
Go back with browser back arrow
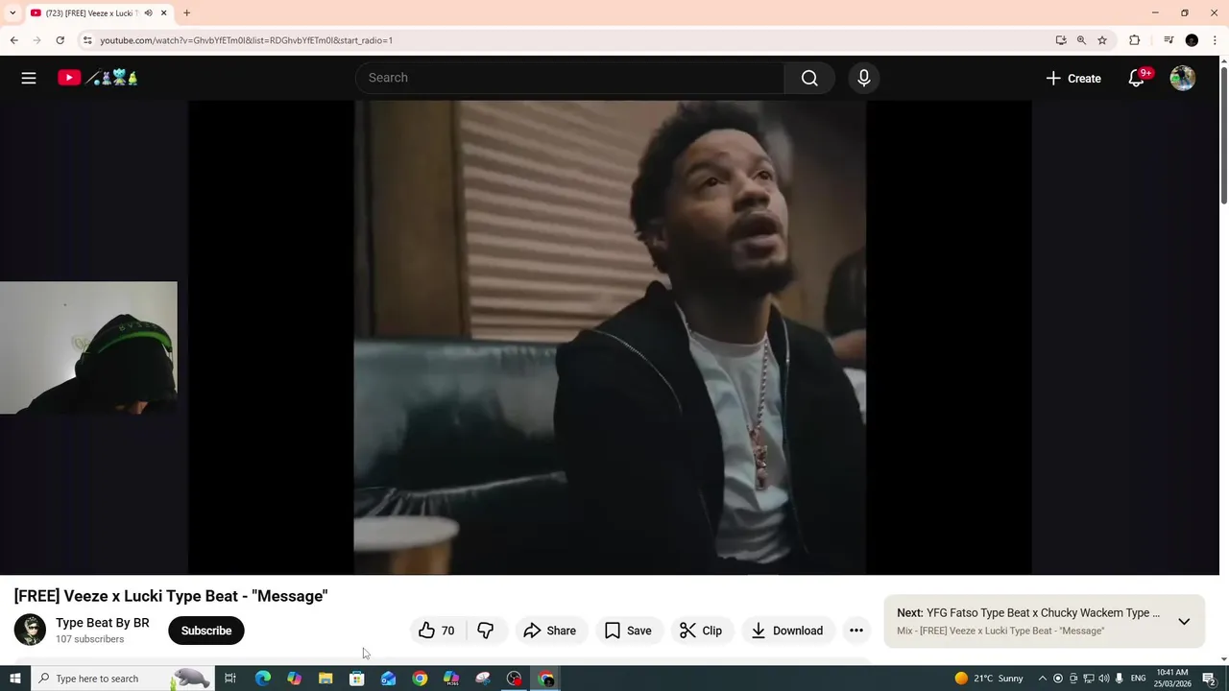click(13, 40)
